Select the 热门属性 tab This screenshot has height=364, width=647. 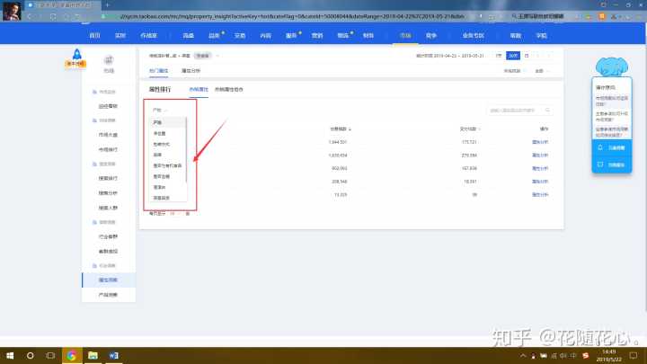click(x=158, y=71)
